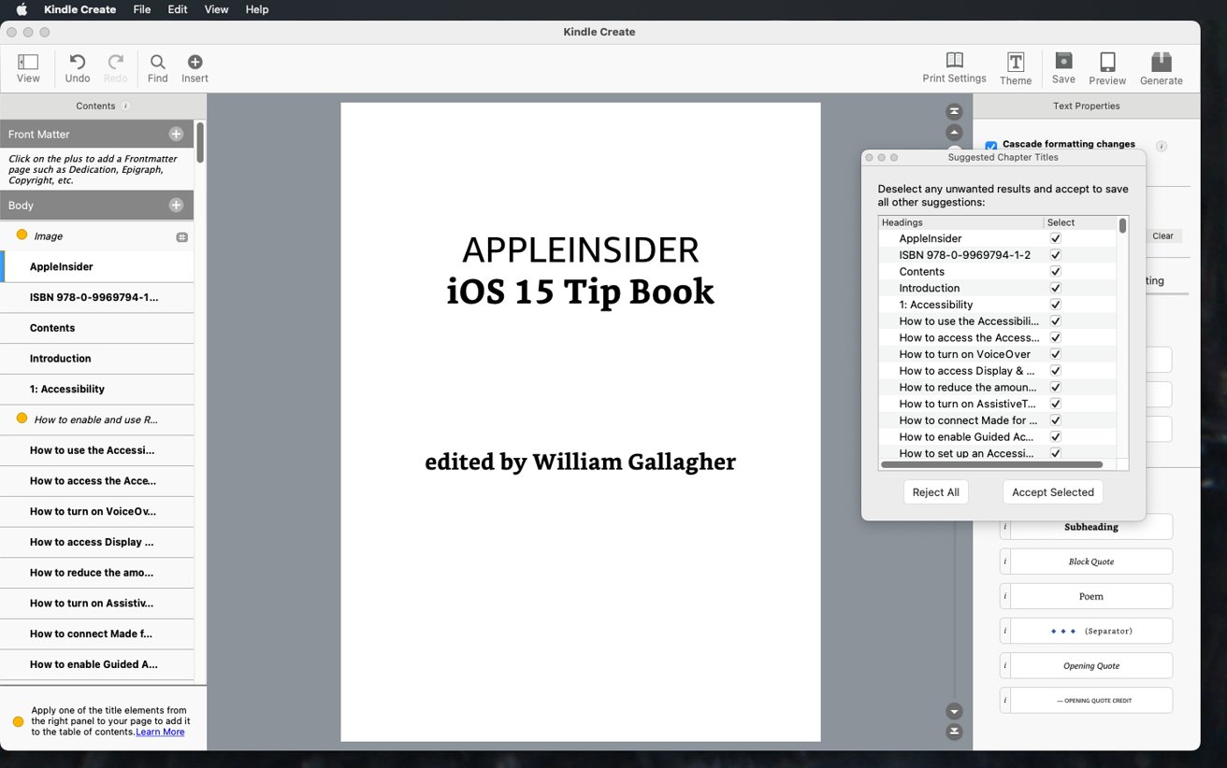Image resolution: width=1227 pixels, height=768 pixels.
Task: Toggle Cascade formatting changes checkbox
Action: (990, 147)
